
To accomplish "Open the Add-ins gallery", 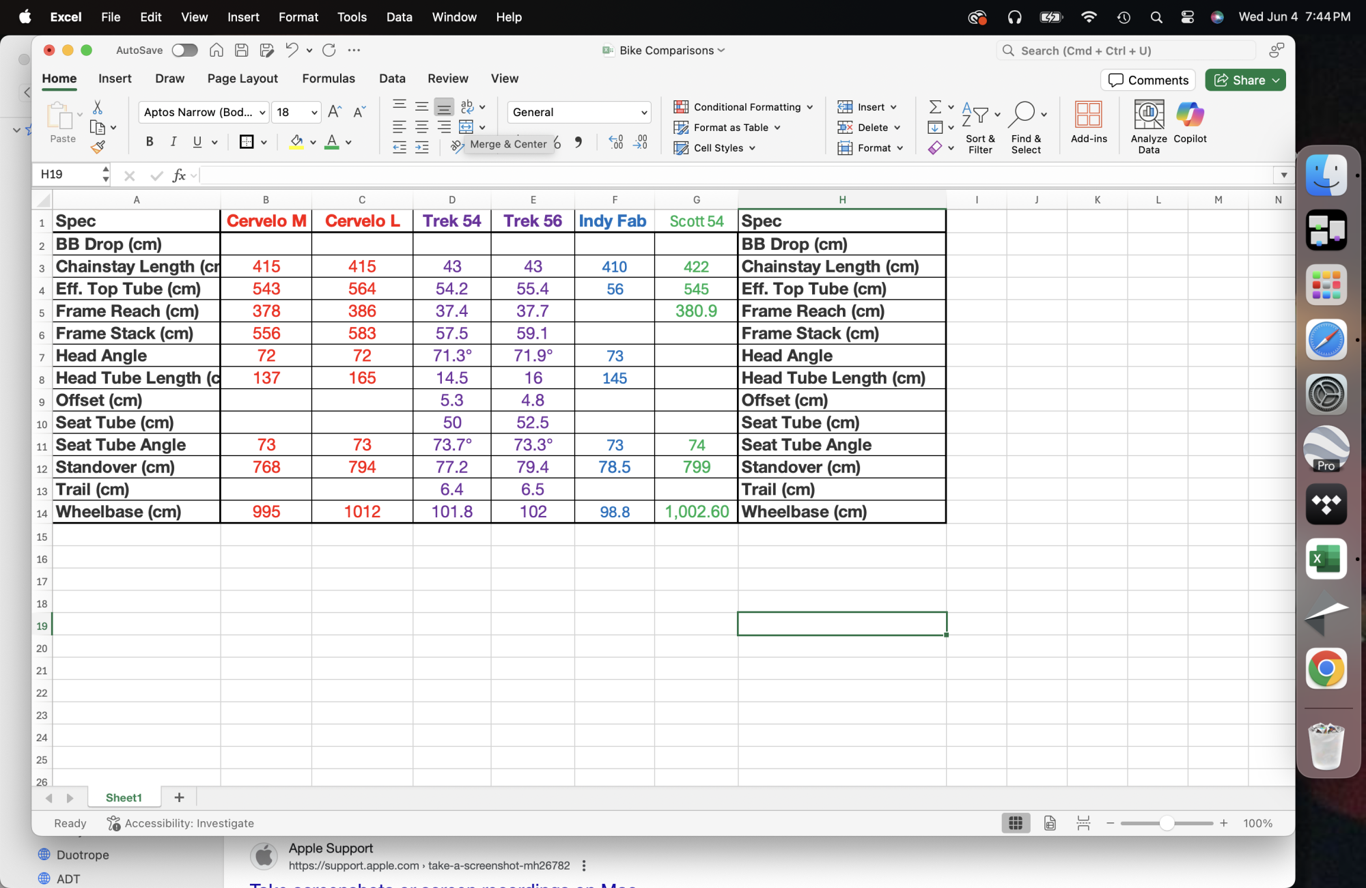I will 1089,123.
